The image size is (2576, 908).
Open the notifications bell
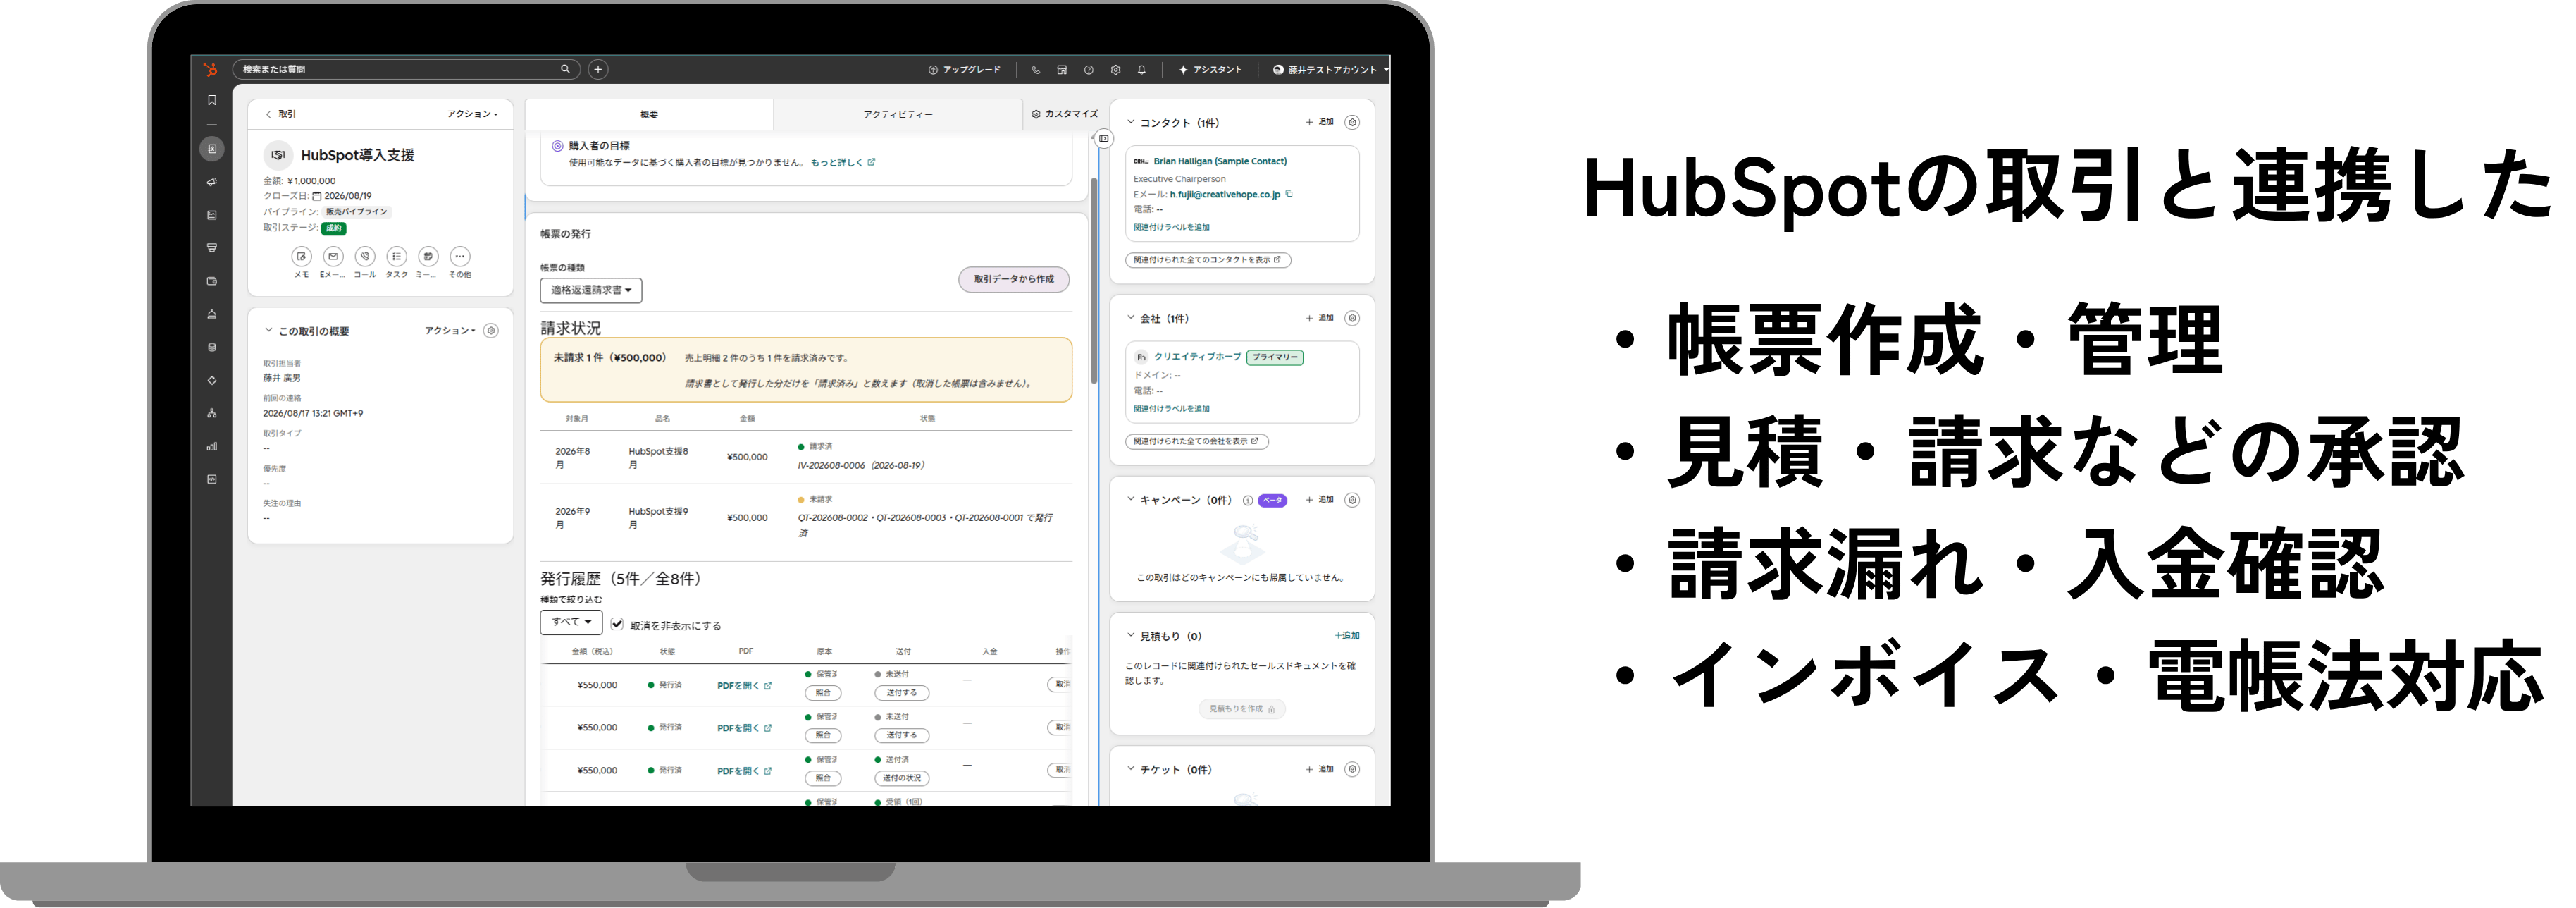coord(1142,70)
